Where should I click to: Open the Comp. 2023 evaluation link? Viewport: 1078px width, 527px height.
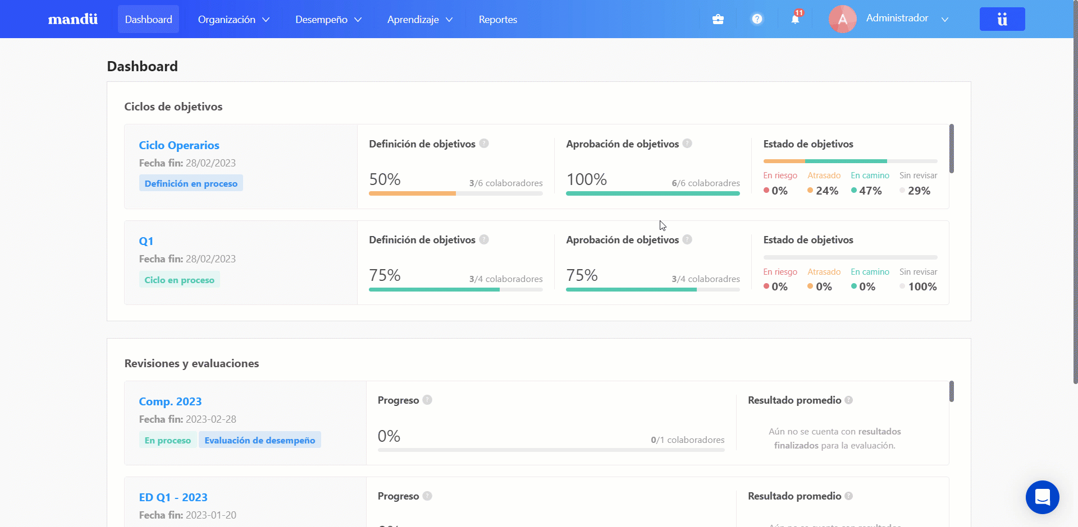point(170,401)
